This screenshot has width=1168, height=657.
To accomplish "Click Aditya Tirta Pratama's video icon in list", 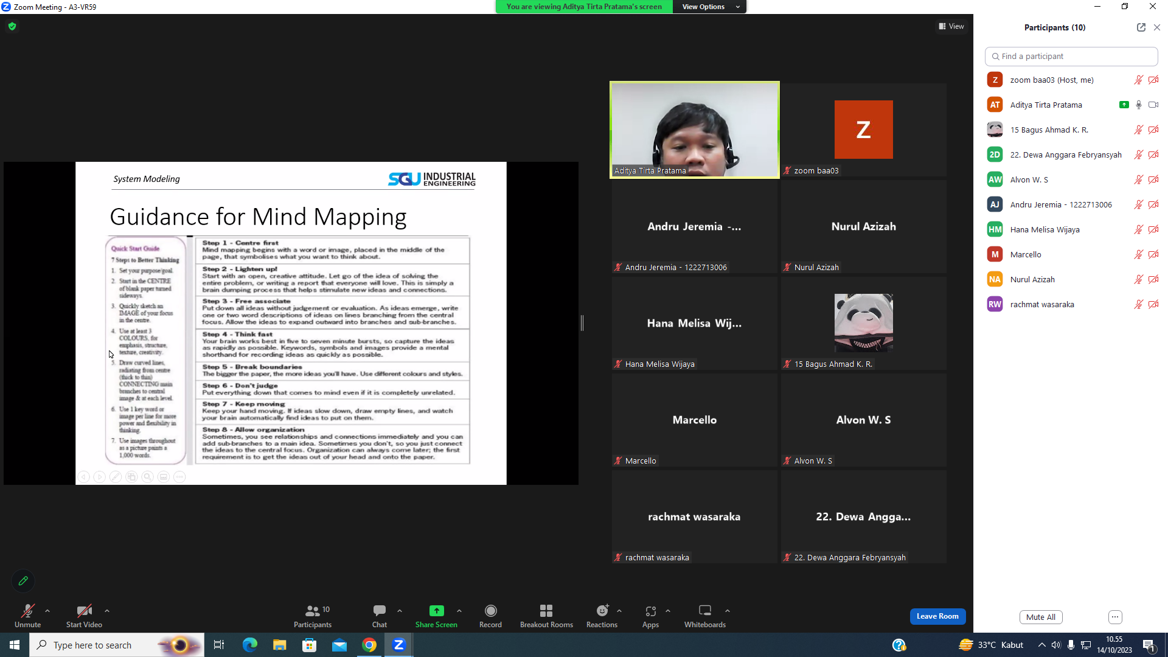I will [x=1153, y=105].
